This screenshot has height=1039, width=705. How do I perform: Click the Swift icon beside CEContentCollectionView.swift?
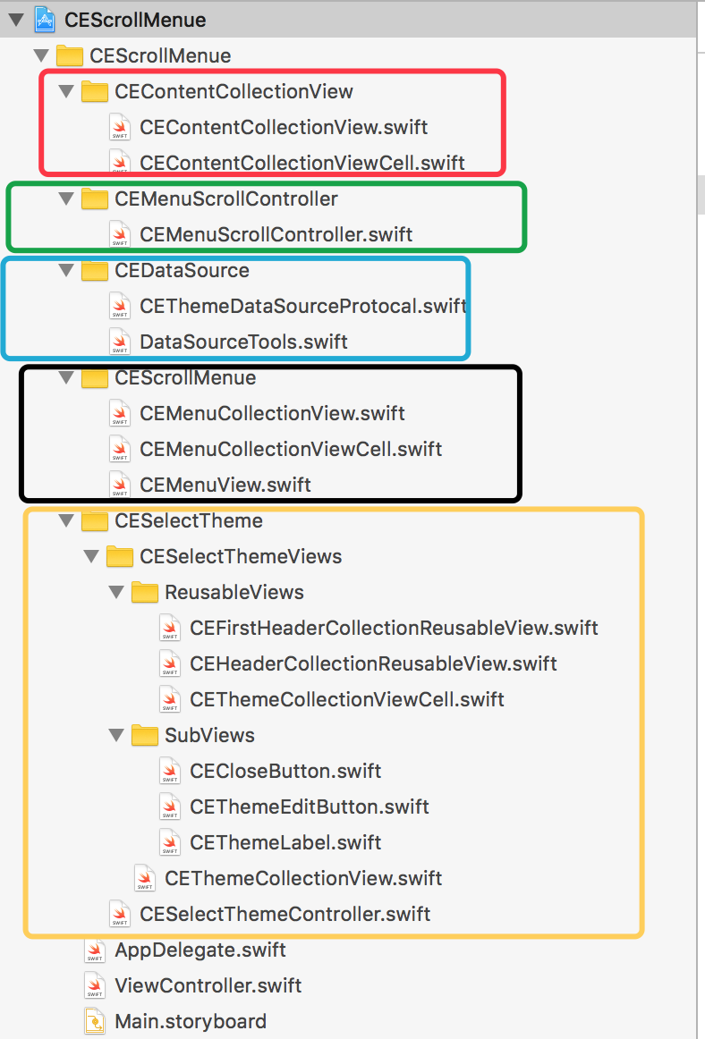[x=120, y=127]
